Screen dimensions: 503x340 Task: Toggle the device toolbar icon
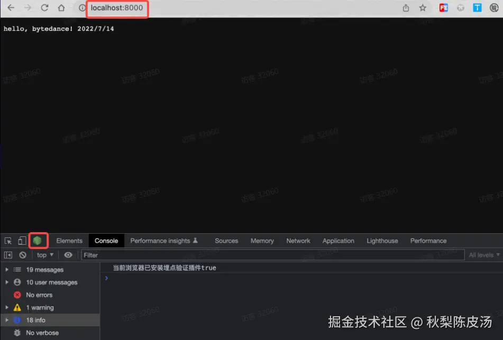coord(22,241)
